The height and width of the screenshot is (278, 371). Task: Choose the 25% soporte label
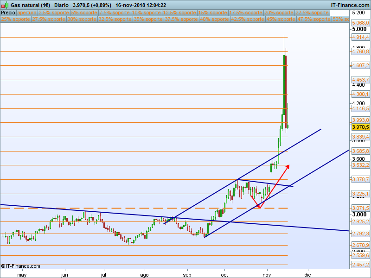pyautogui.click(x=16, y=19)
